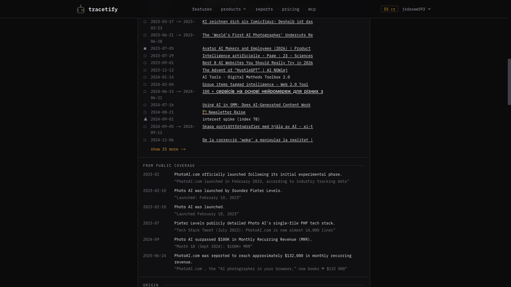This screenshot has height=287, width=511.
Task: Click the date 2025-06-24 in coverage
Action: pyautogui.click(x=155, y=256)
